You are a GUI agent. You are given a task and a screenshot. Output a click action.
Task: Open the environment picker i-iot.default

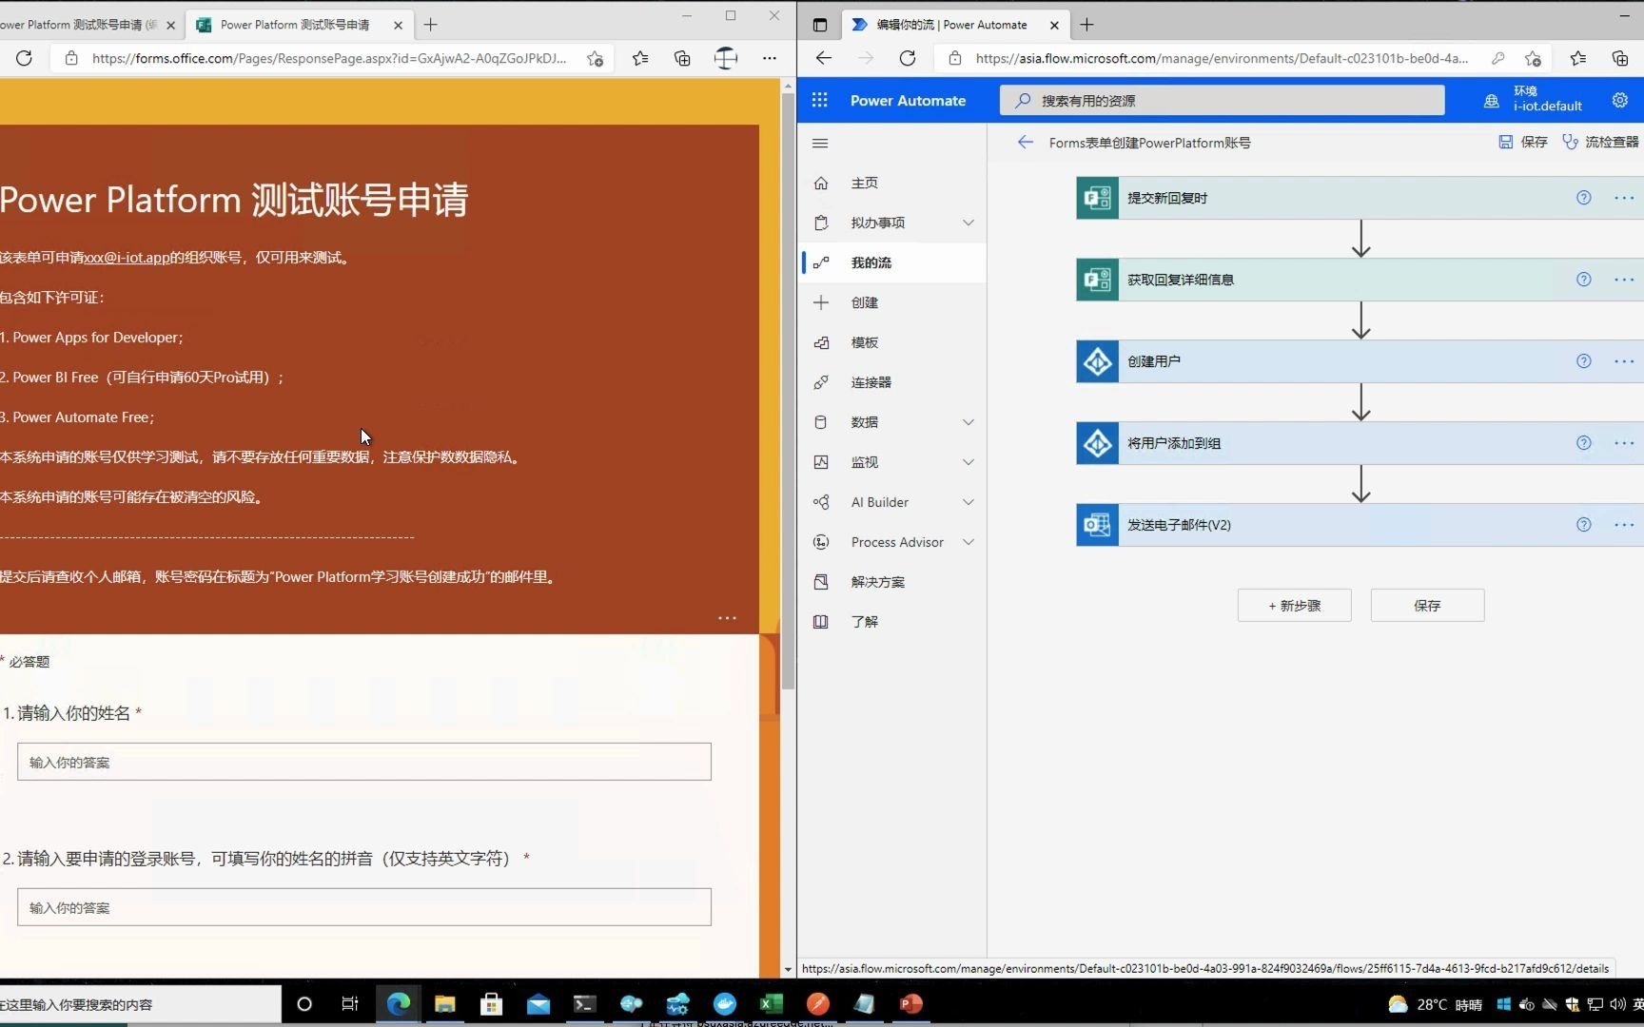click(x=1533, y=99)
